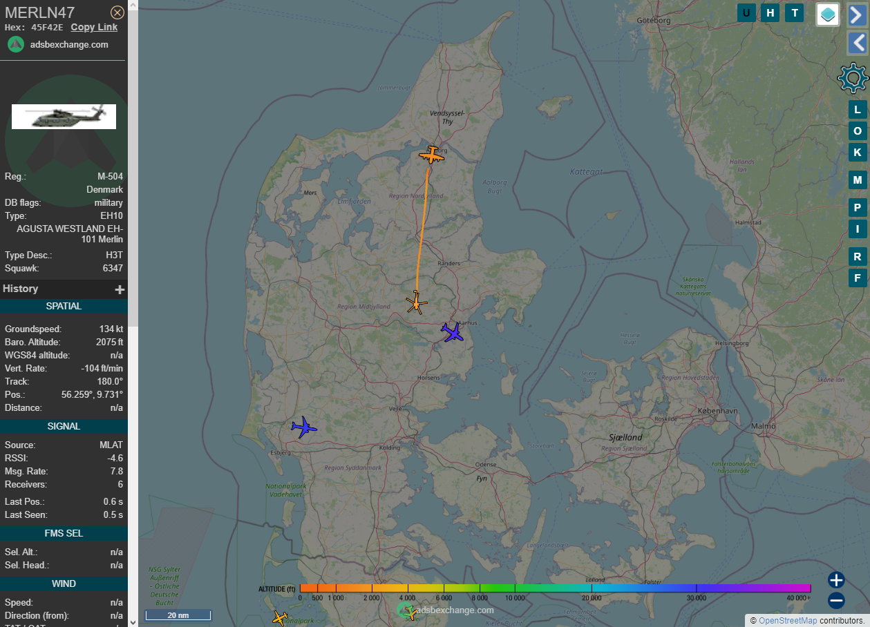Click the MERLN47 callsign title

[40, 12]
